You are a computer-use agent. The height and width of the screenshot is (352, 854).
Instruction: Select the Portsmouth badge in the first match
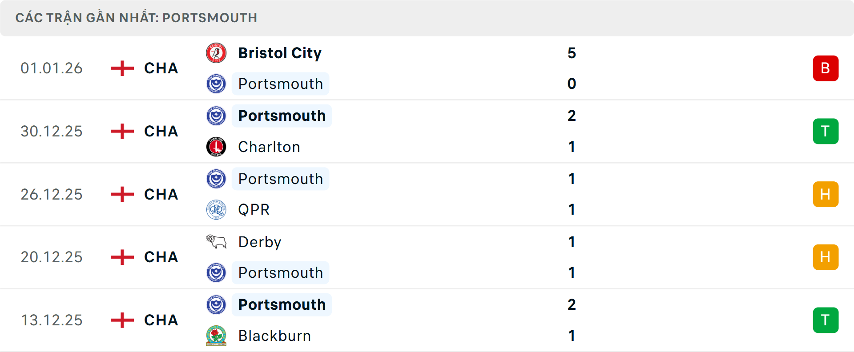pos(216,84)
